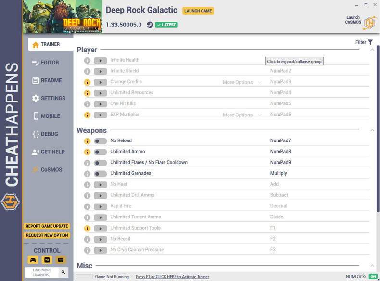This screenshot has height=281, width=380.
Task: Click the info icon beside One Hit Kills
Action: [87, 104]
